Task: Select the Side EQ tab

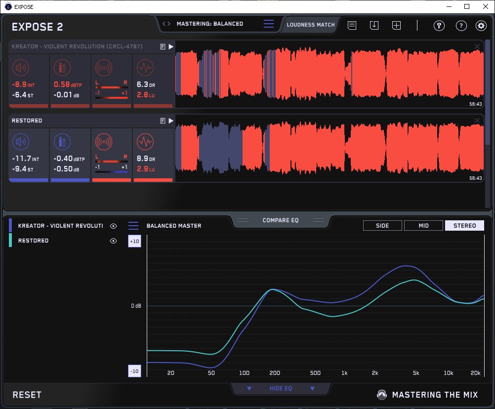Action: 382,226
